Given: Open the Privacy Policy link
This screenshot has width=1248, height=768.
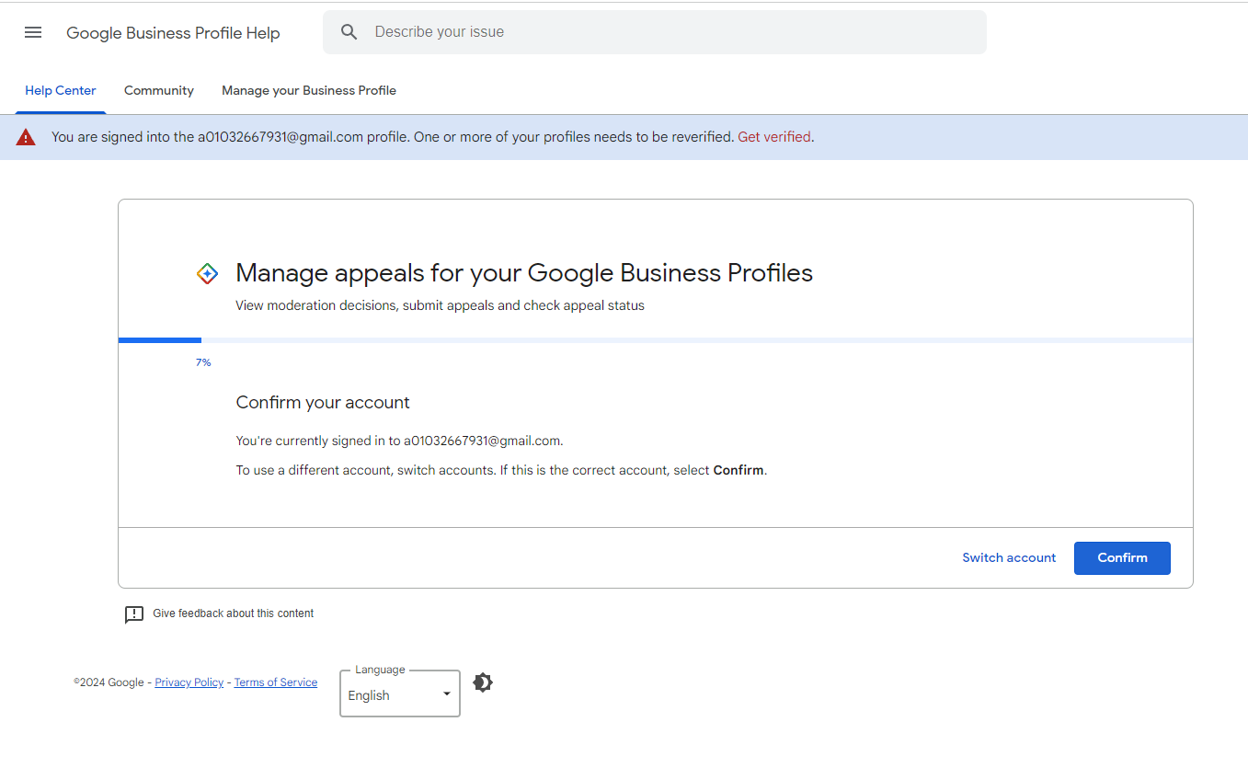Looking at the screenshot, I should [x=189, y=682].
